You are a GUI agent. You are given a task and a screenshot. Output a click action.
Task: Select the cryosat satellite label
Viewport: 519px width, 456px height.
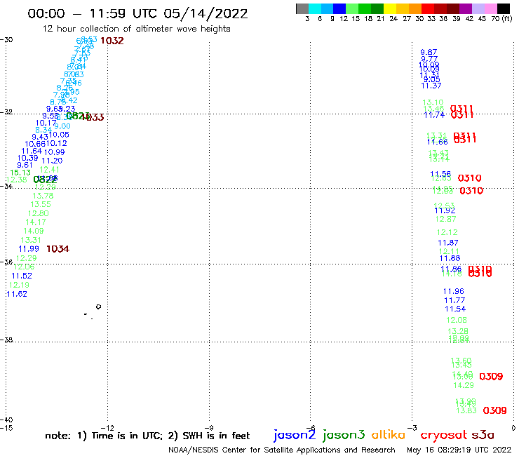444,435
